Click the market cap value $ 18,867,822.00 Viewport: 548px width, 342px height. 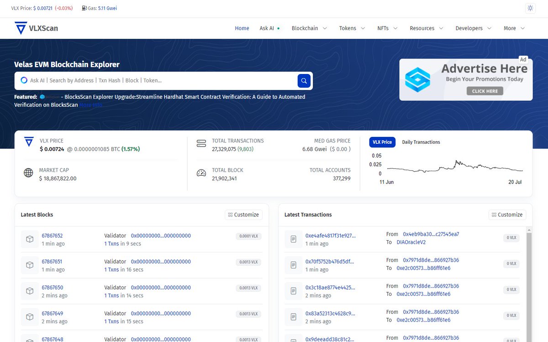(58, 179)
